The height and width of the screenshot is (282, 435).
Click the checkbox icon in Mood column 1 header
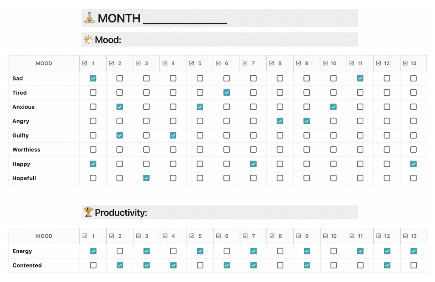tap(85, 63)
